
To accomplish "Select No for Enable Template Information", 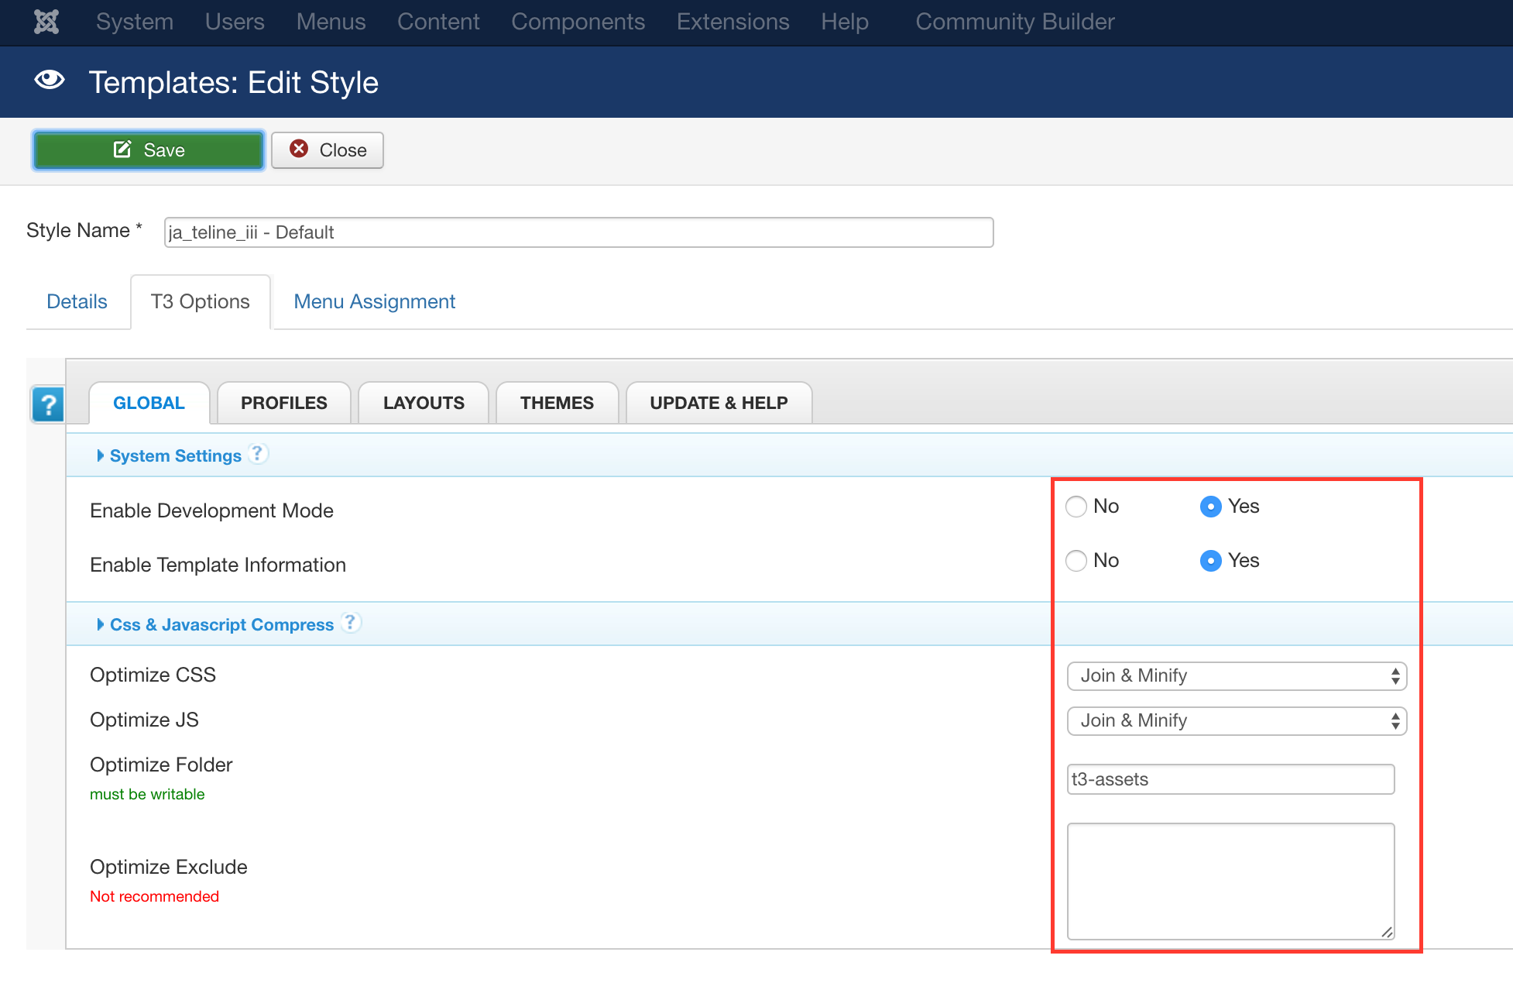I will coord(1076,561).
